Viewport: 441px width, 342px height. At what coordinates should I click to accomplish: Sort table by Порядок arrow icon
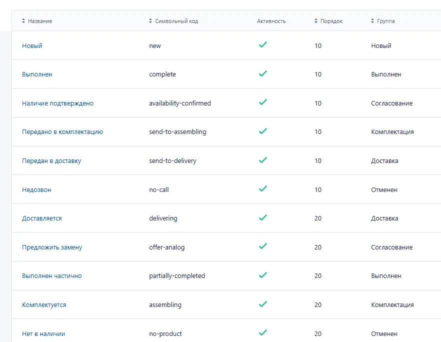point(316,21)
